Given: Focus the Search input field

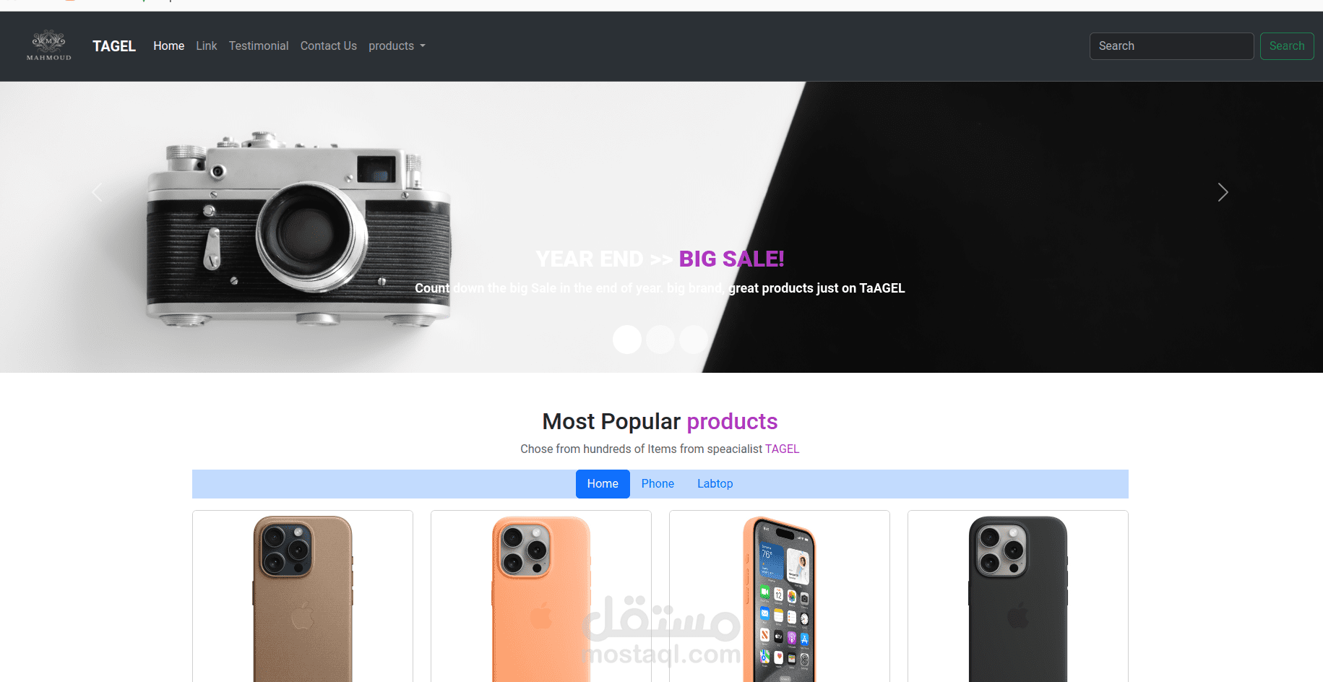Looking at the screenshot, I should (1171, 46).
